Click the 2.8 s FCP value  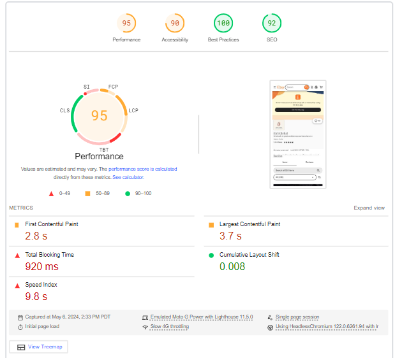click(36, 236)
